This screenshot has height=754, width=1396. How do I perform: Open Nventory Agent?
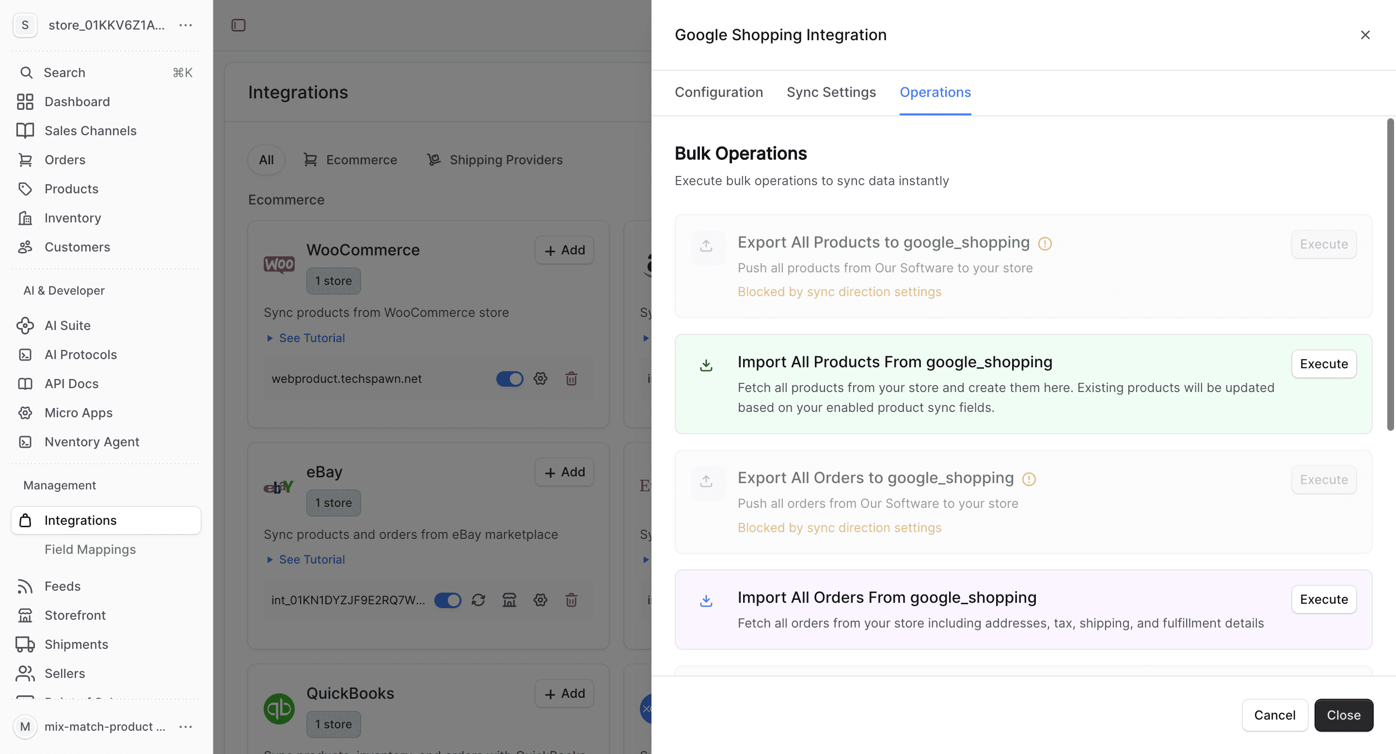106,442
